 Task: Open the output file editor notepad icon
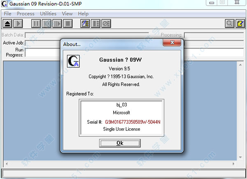240,24
